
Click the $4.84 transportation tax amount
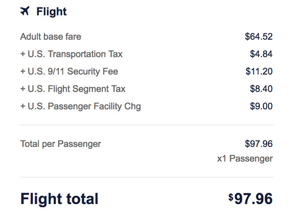tap(261, 54)
